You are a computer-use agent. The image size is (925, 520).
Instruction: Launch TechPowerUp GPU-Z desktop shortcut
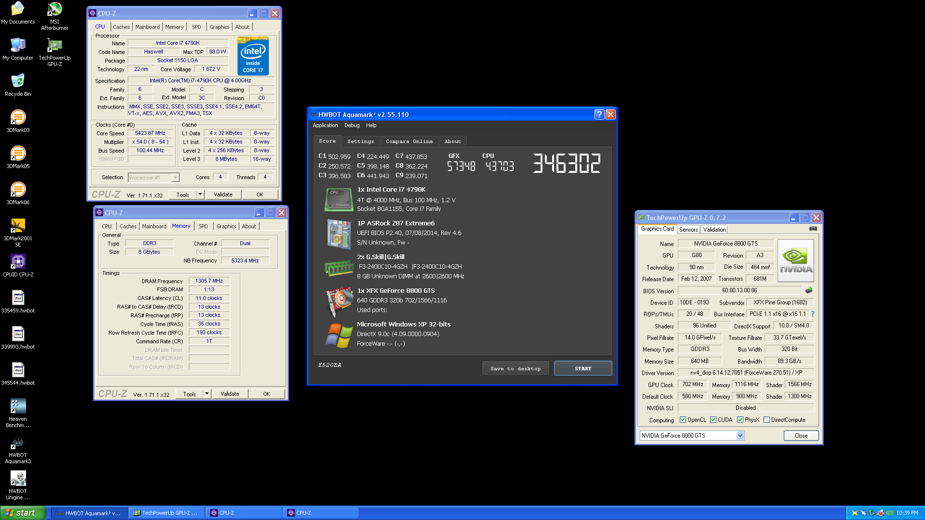tap(54, 52)
